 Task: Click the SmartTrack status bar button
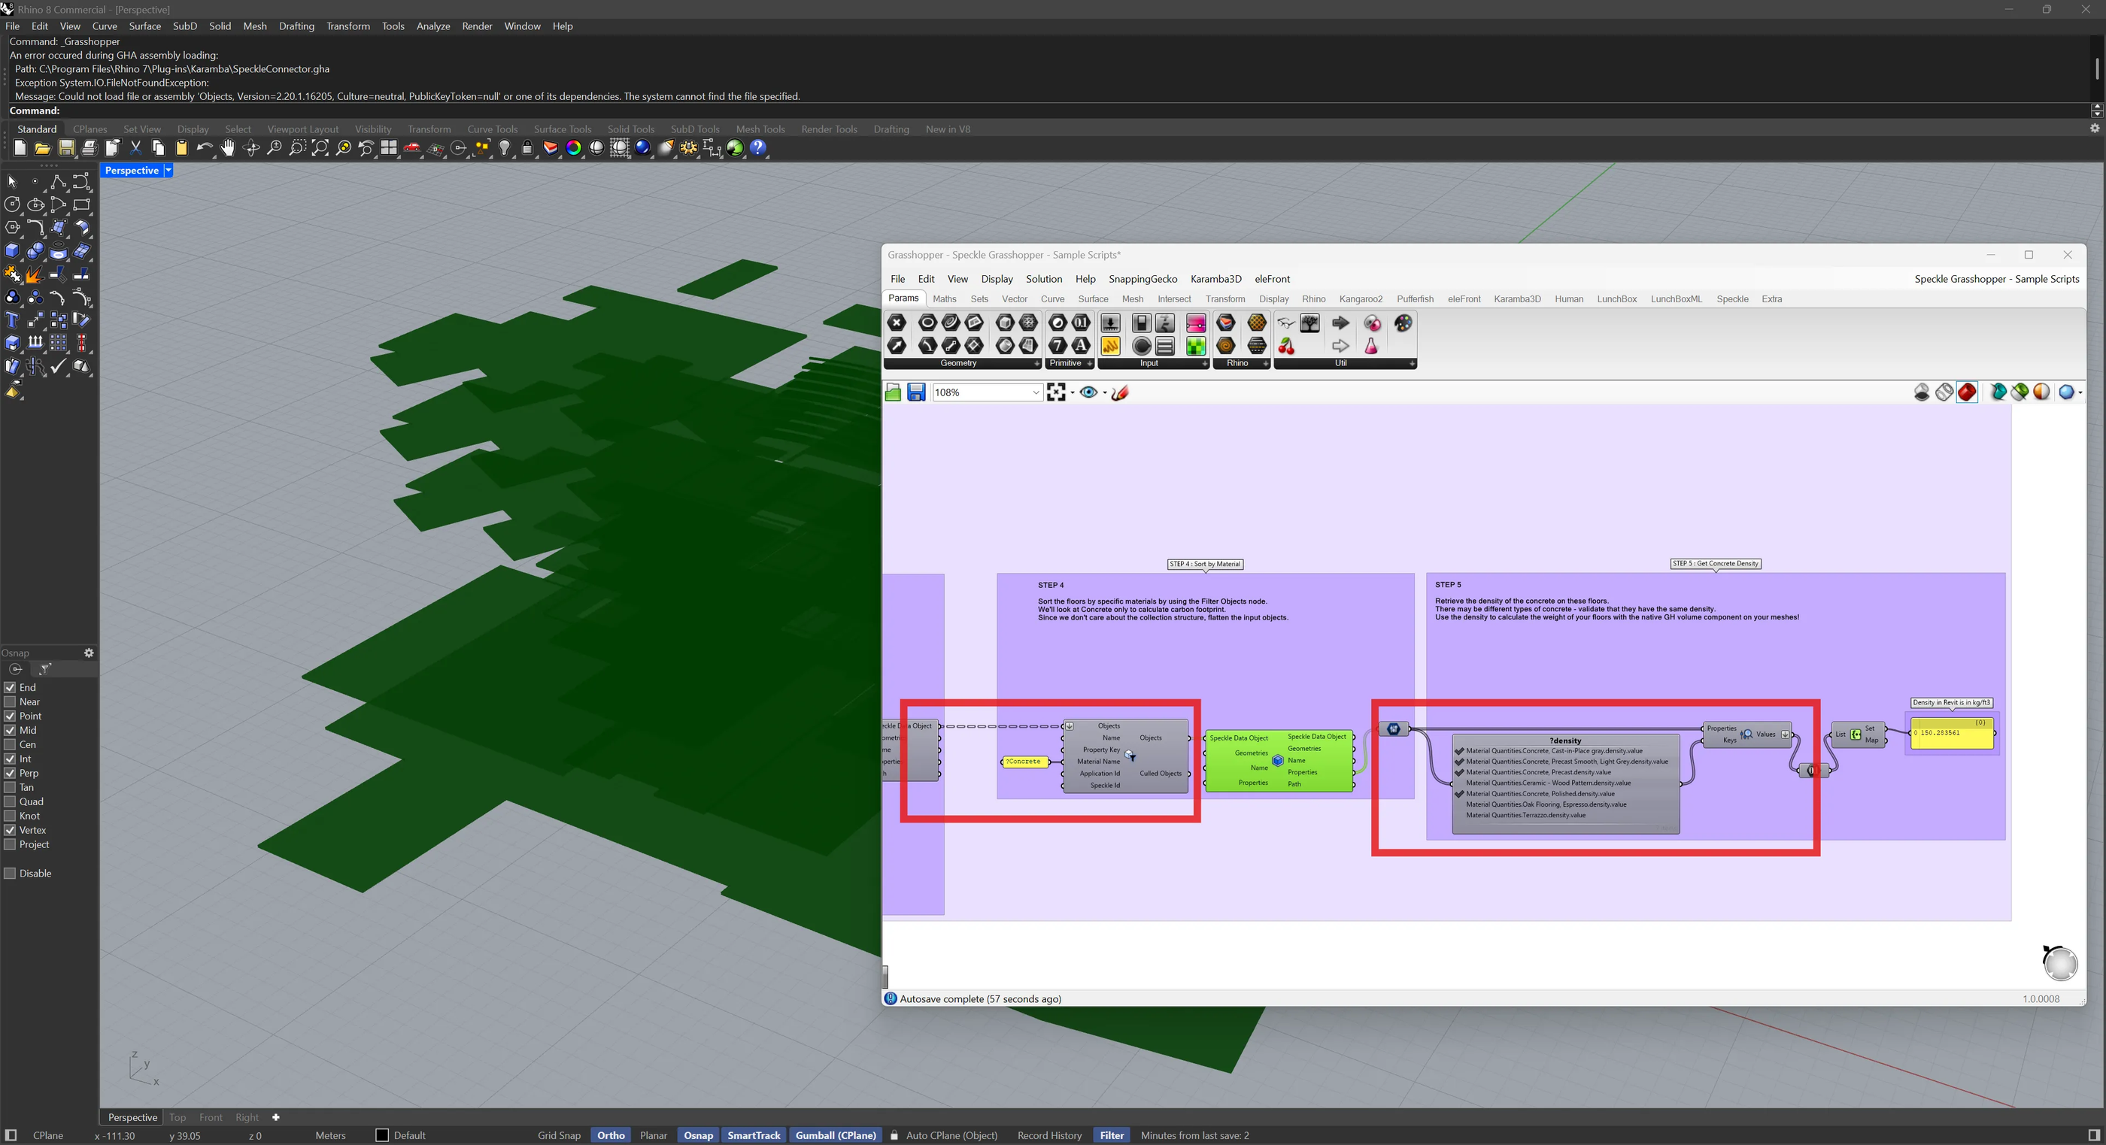point(754,1135)
